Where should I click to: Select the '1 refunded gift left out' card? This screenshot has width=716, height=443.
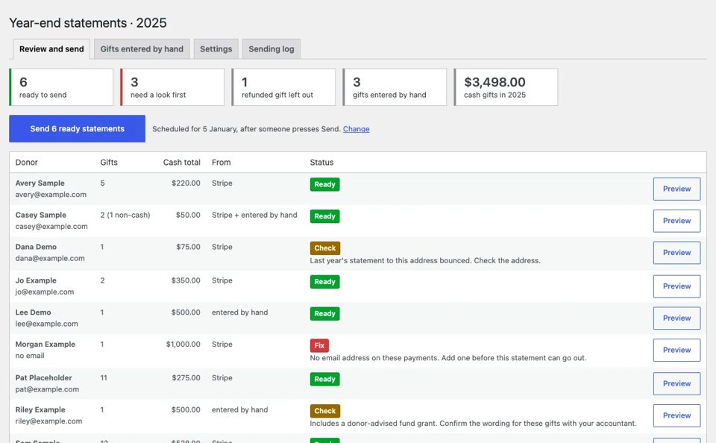(283, 87)
